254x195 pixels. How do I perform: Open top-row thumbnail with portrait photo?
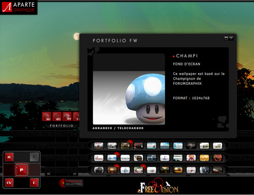click(x=151, y=146)
